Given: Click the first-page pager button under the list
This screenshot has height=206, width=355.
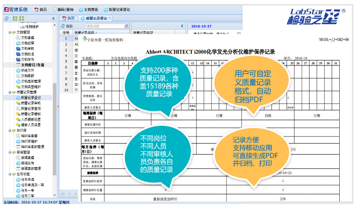Looking at the screenshot, I should coord(63,193).
